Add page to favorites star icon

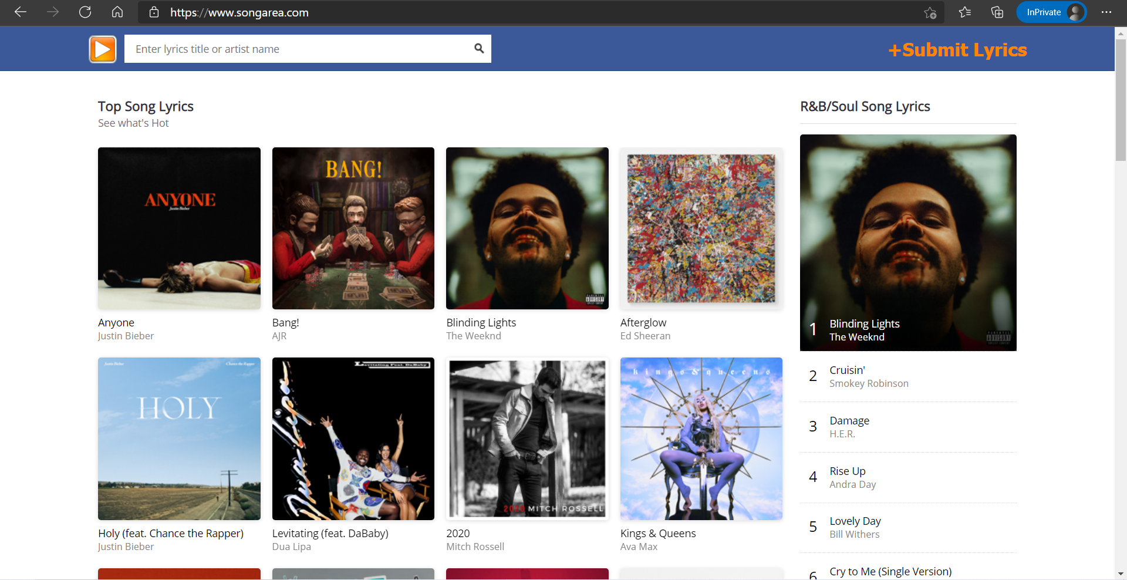coord(930,12)
